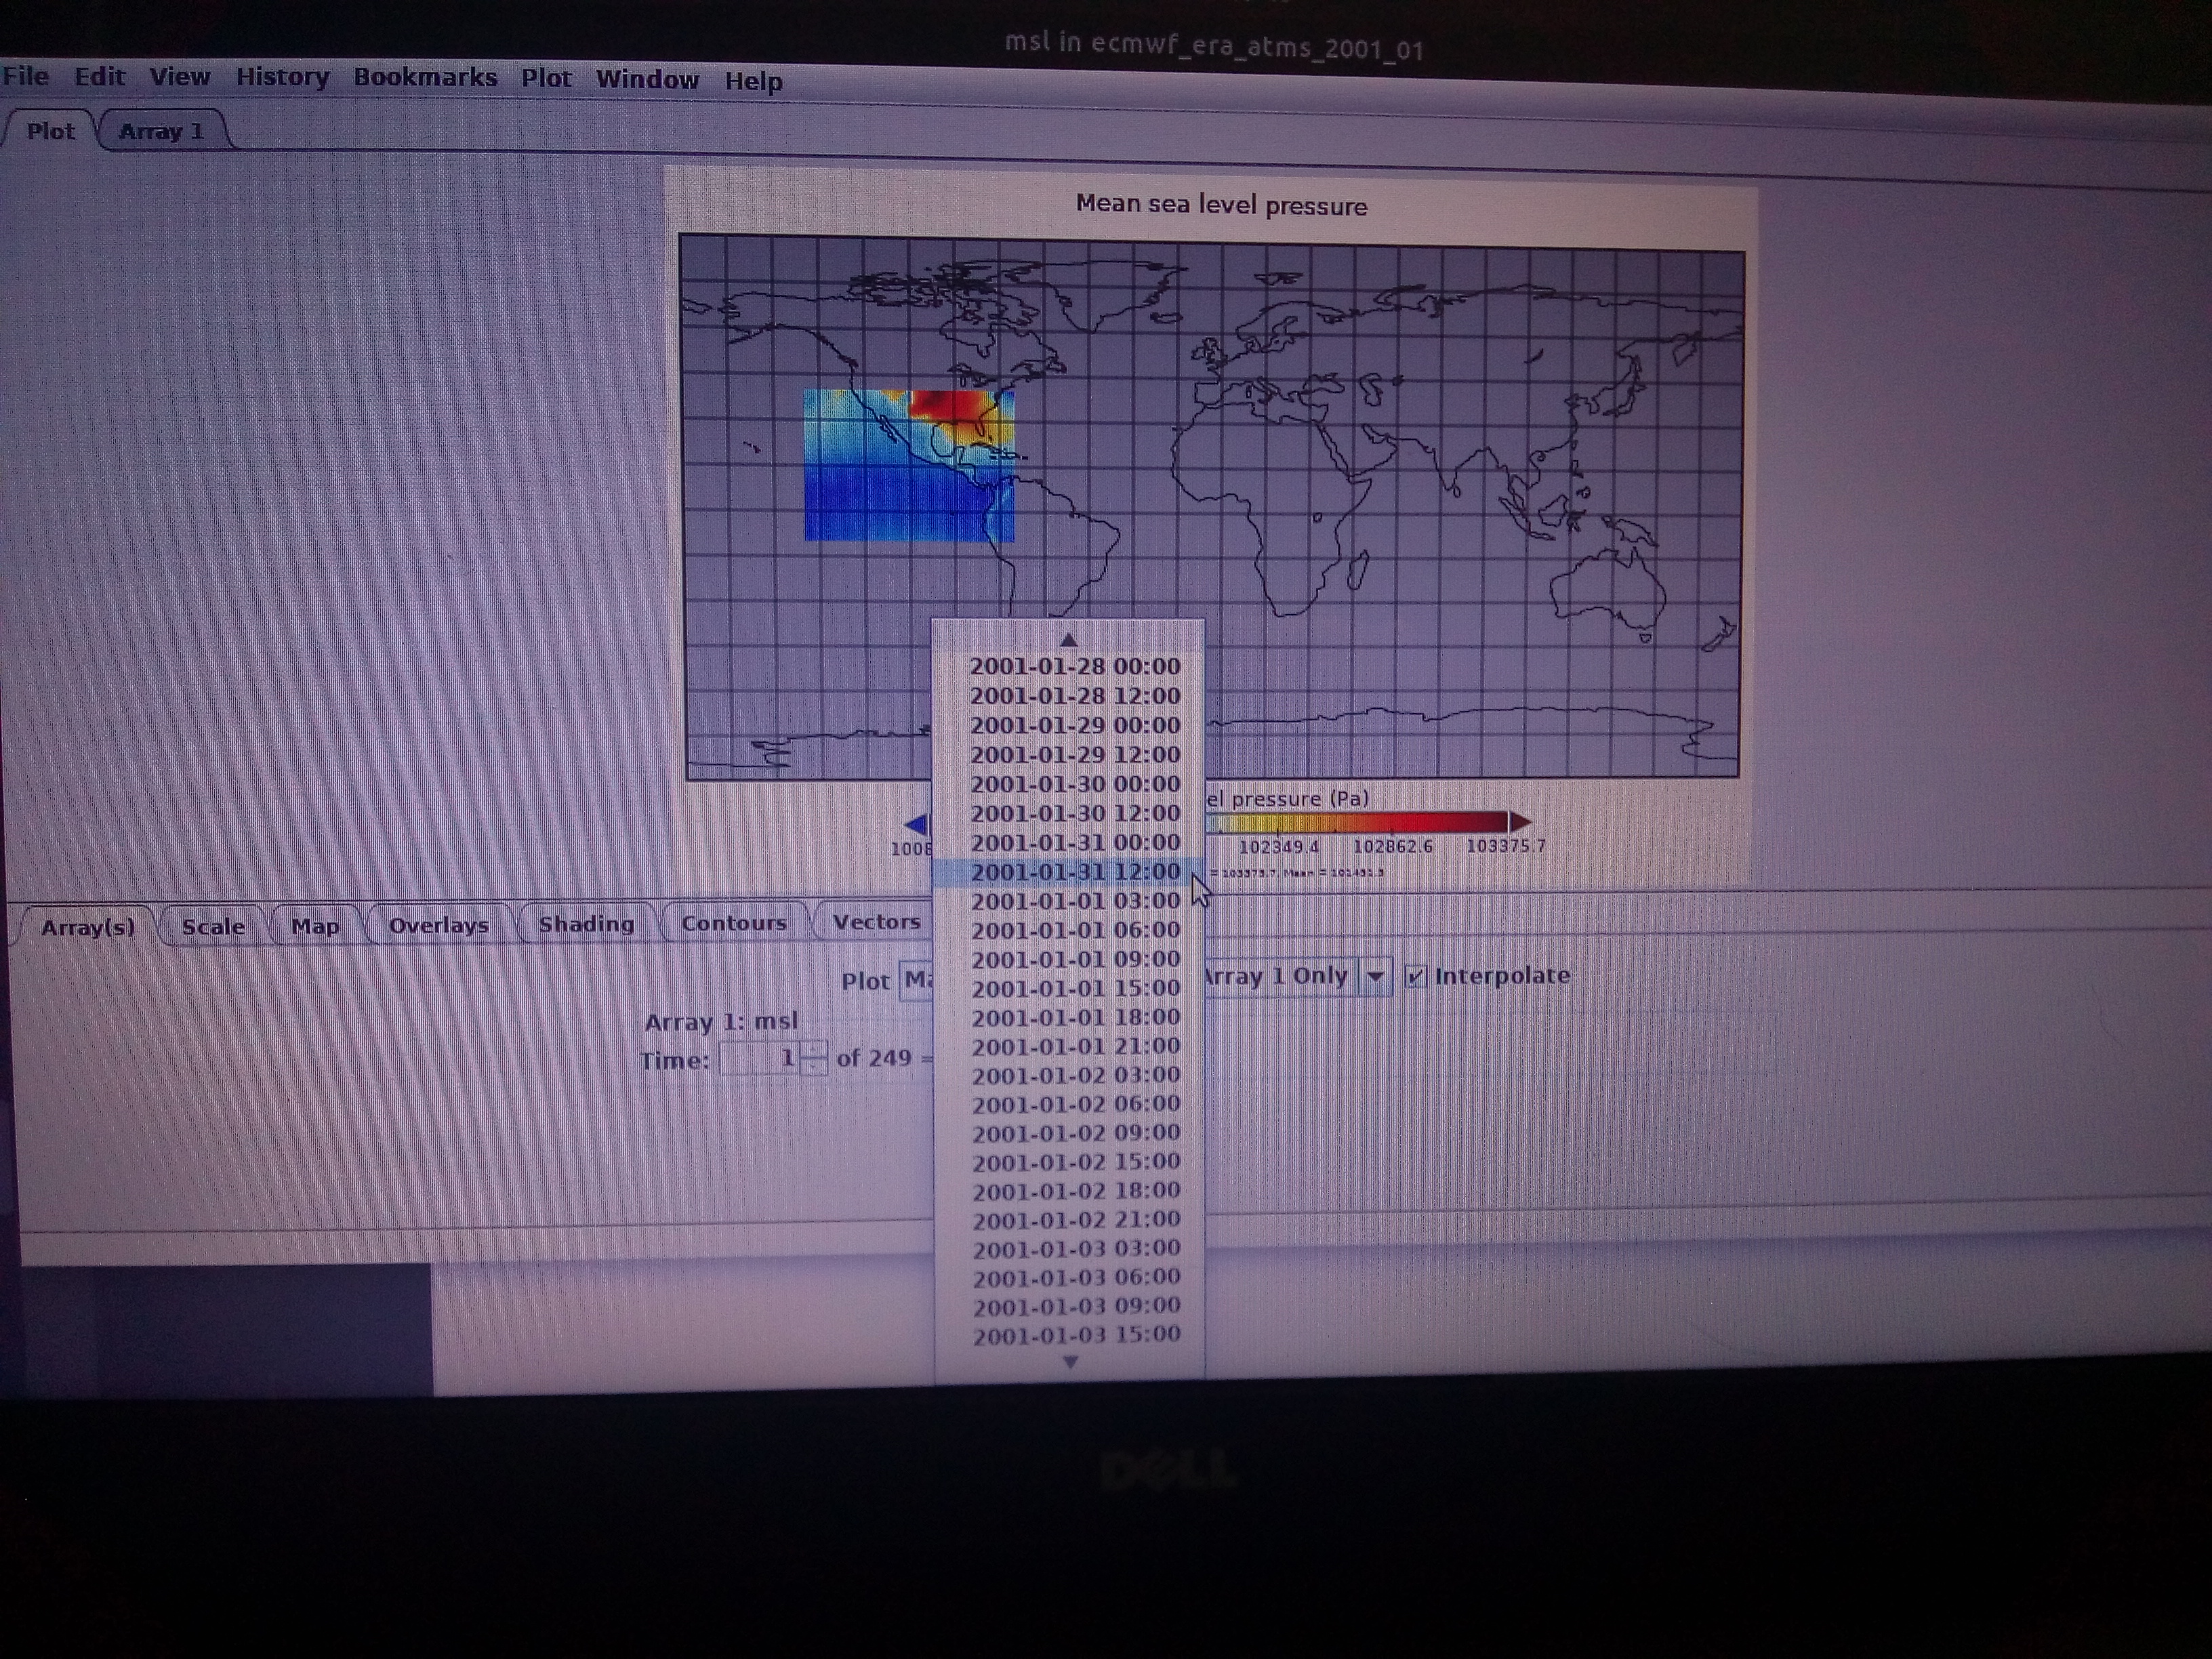Increment the Time spinner up arrow
The height and width of the screenshot is (1659, 2212).
[x=815, y=1049]
